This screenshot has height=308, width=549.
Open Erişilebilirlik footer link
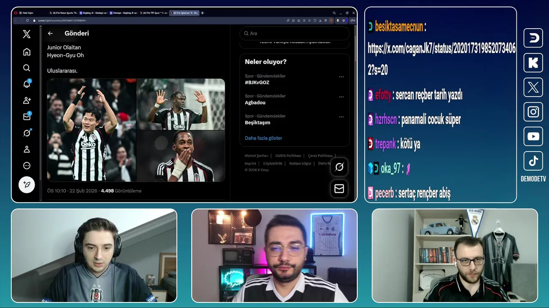point(273,163)
